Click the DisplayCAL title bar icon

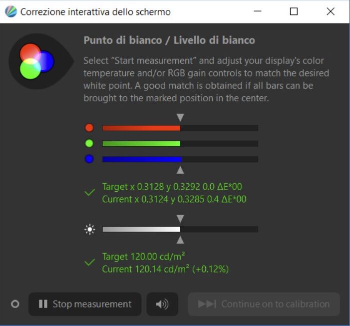click(x=10, y=11)
